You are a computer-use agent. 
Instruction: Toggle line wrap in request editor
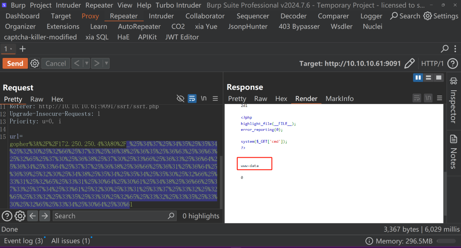click(192, 98)
